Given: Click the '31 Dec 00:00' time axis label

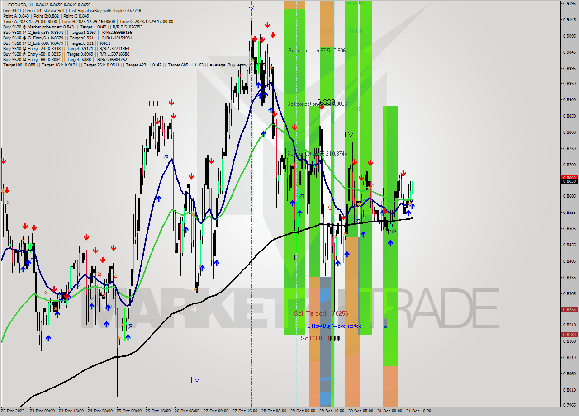Looking at the screenshot, I should pyautogui.click(x=389, y=411).
